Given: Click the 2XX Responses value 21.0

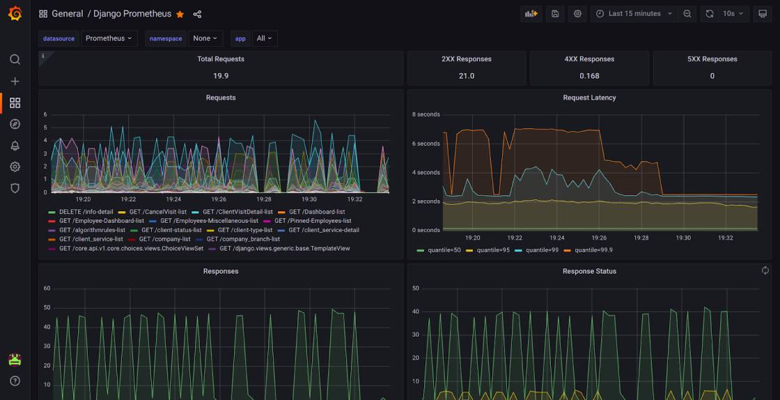Looking at the screenshot, I should (x=467, y=76).
